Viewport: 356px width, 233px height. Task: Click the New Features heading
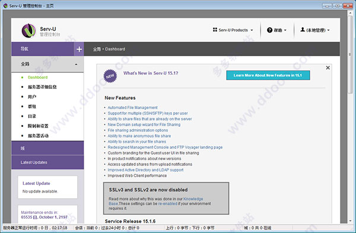[120, 98]
